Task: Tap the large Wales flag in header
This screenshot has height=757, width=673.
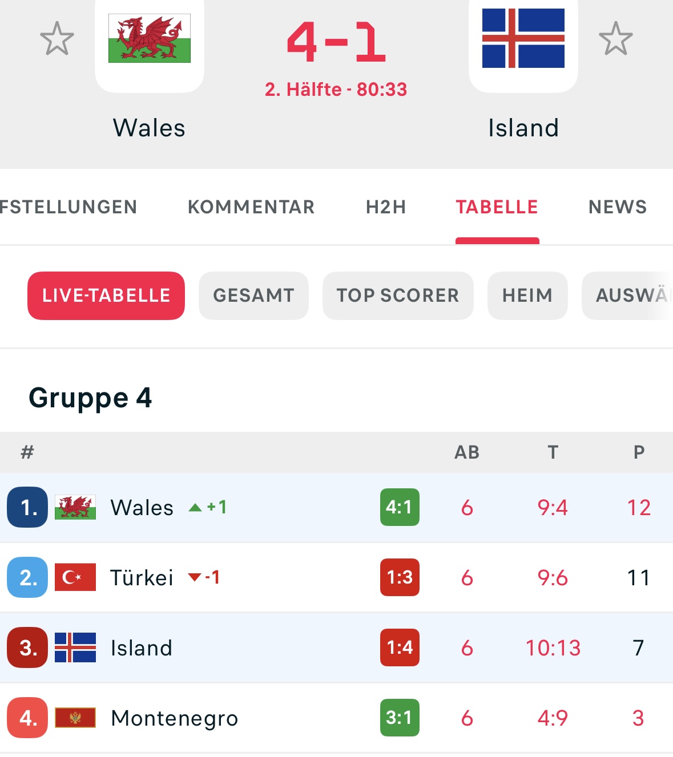Action: 150,39
